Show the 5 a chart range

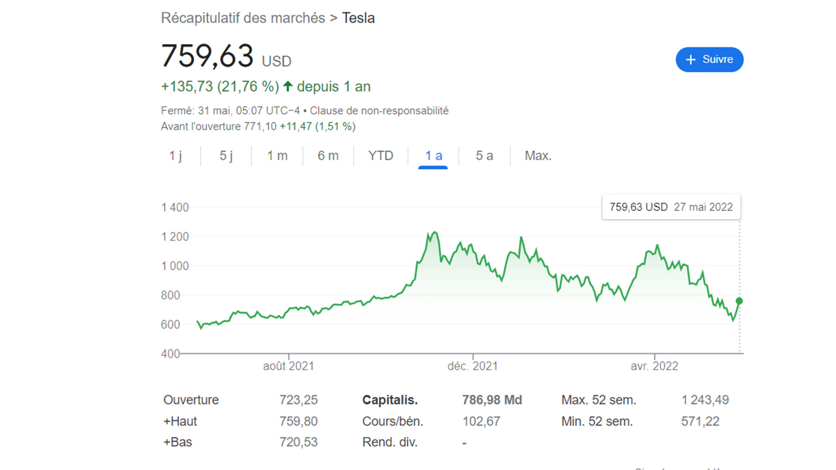pos(484,156)
